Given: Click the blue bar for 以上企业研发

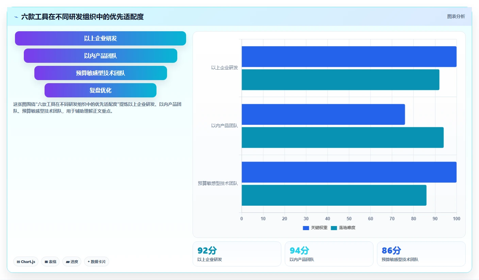Looking at the screenshot, I should click(349, 57).
